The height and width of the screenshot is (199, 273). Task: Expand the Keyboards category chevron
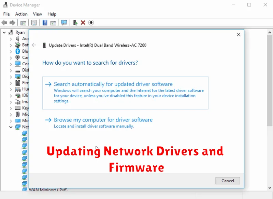pyautogui.click(x=11, y=108)
